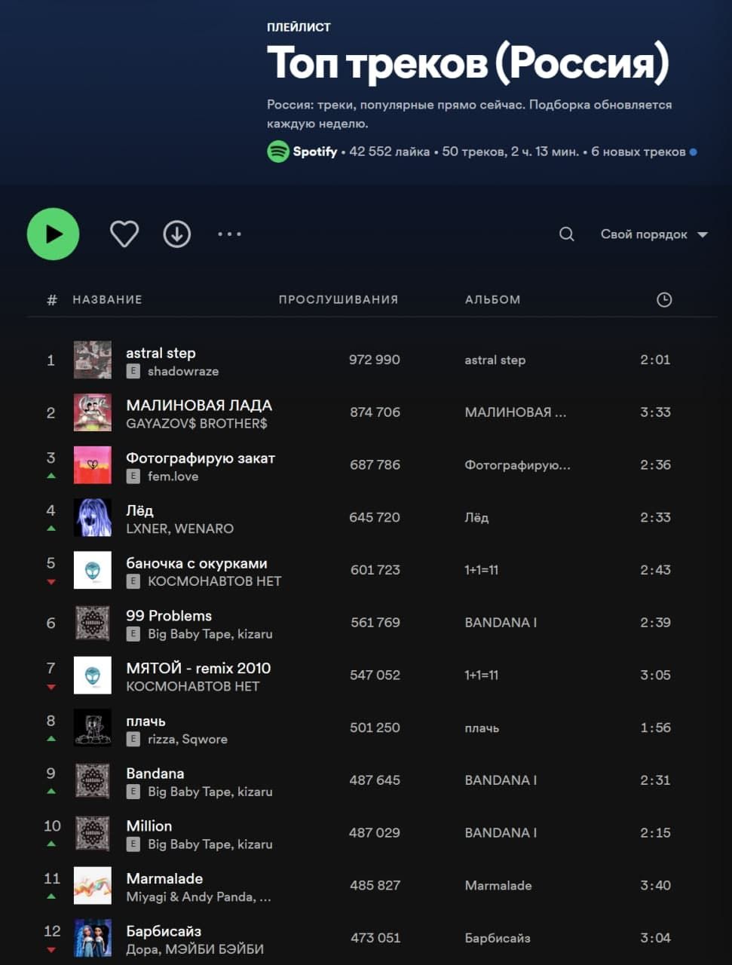Click the 'Marmalade' track cover art
Image resolution: width=732 pixels, height=965 pixels.
pos(93,886)
